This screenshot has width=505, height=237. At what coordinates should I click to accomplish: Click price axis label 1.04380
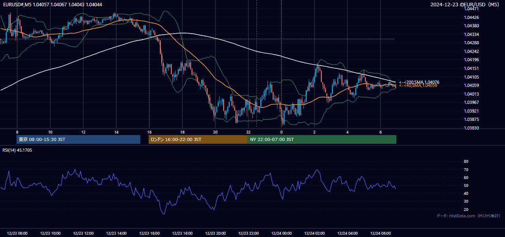coord(471,26)
